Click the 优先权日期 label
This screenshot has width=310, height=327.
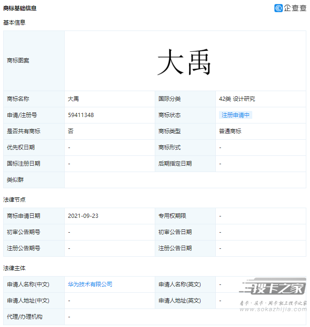[x=21, y=148]
